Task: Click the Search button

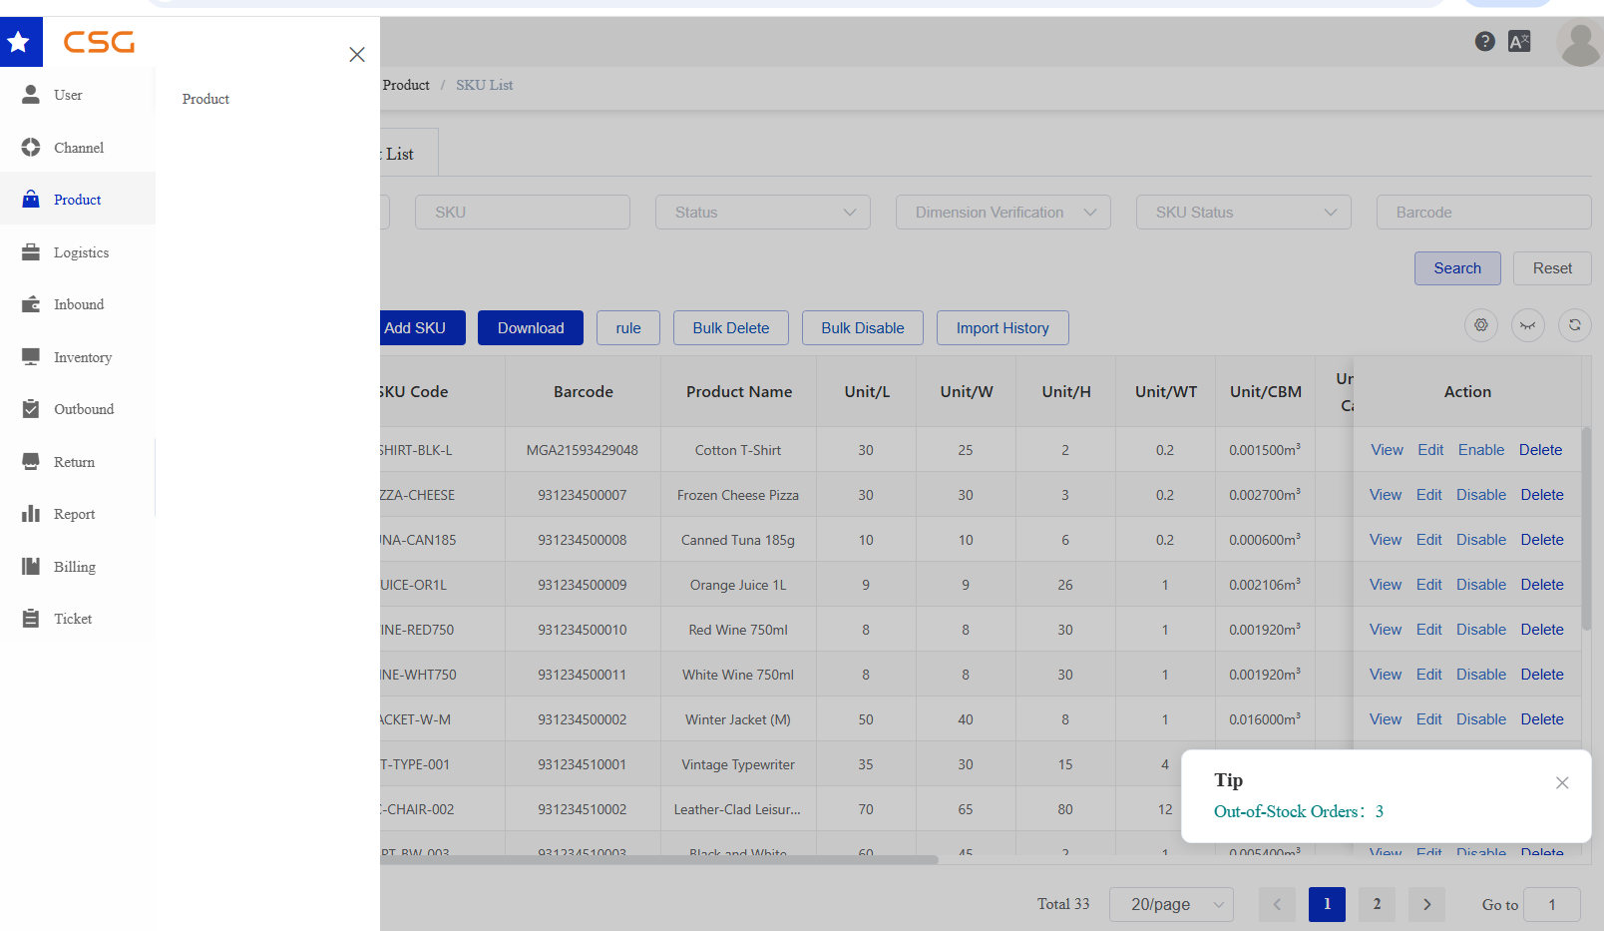Action: tap(1457, 268)
